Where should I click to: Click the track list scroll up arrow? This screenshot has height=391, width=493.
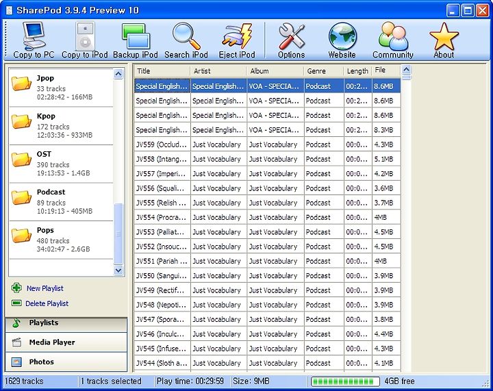(x=406, y=69)
